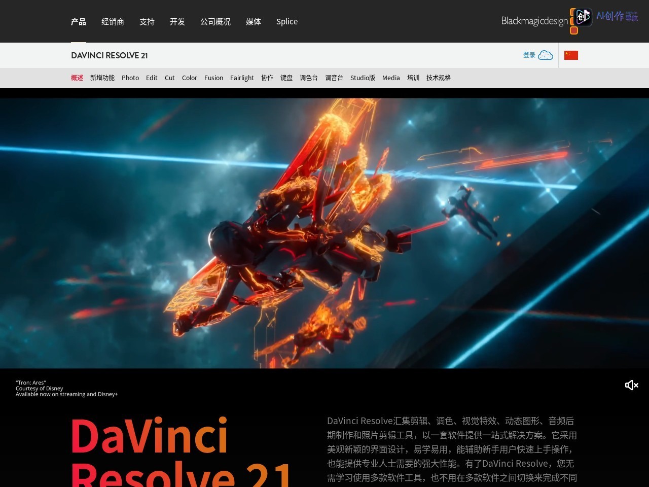Screen dimensions: 649x487
Task: Select the 概述 overview tab
Action: coord(77,78)
